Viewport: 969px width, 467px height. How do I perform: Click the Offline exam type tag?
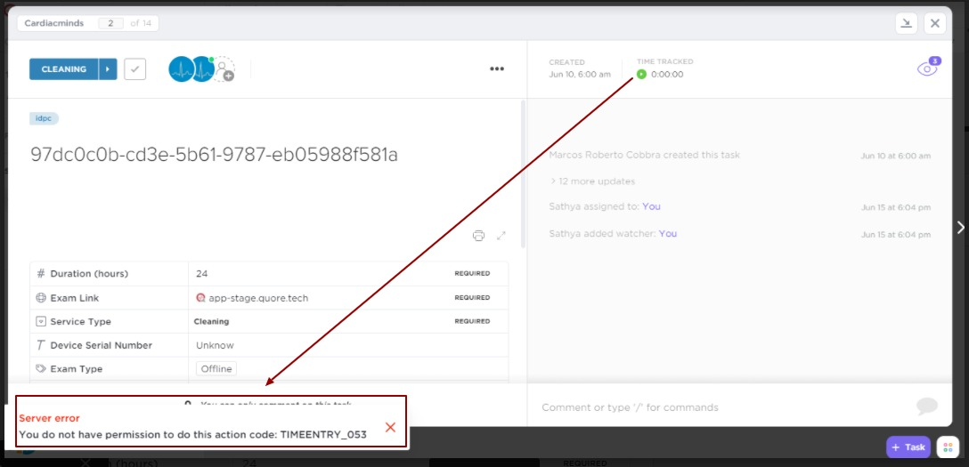[x=216, y=369]
